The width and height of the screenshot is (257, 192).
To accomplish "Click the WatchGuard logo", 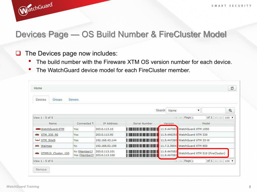I will coord(35,9).
